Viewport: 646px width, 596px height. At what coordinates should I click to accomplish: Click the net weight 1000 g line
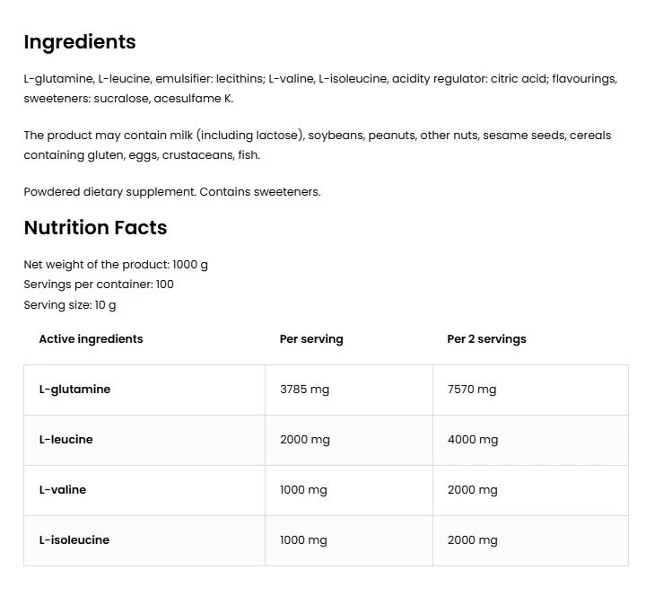click(x=116, y=265)
